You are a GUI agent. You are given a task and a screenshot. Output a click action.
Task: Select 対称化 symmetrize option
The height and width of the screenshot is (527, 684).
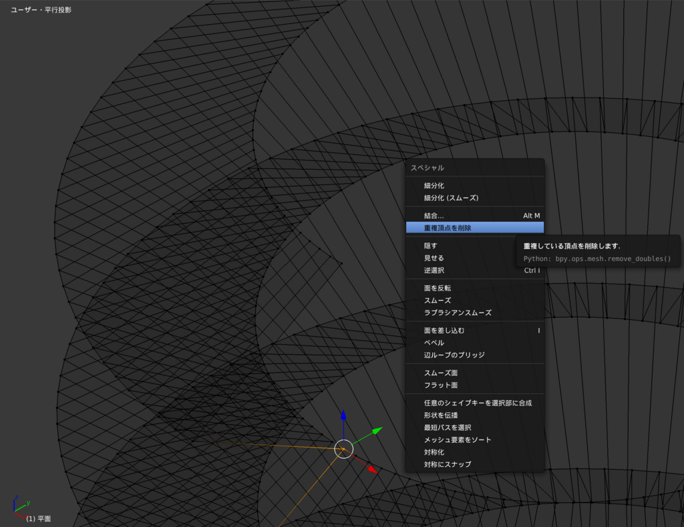[x=475, y=452]
